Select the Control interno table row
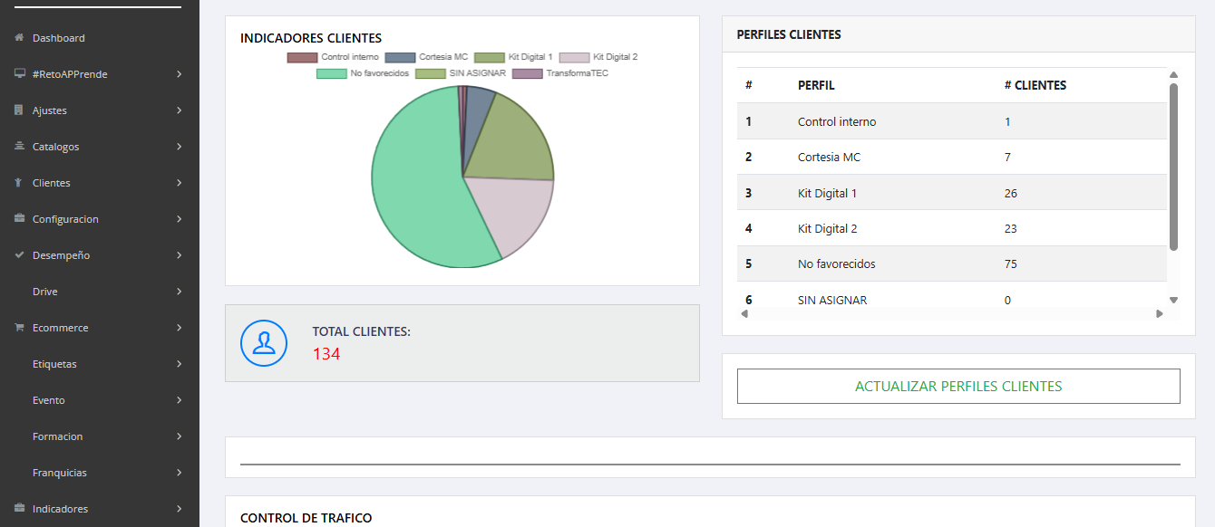Screen dimensions: 1215x527 pyautogui.click(x=952, y=121)
